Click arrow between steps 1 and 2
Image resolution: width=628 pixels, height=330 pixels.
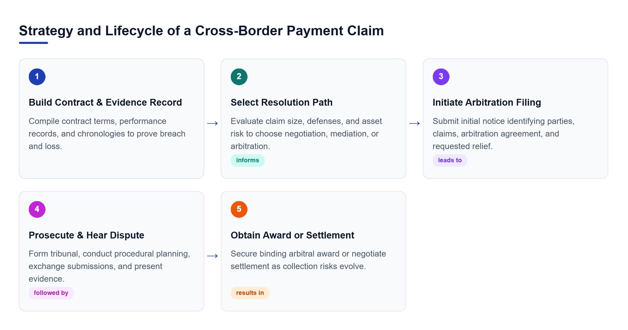[x=212, y=123]
